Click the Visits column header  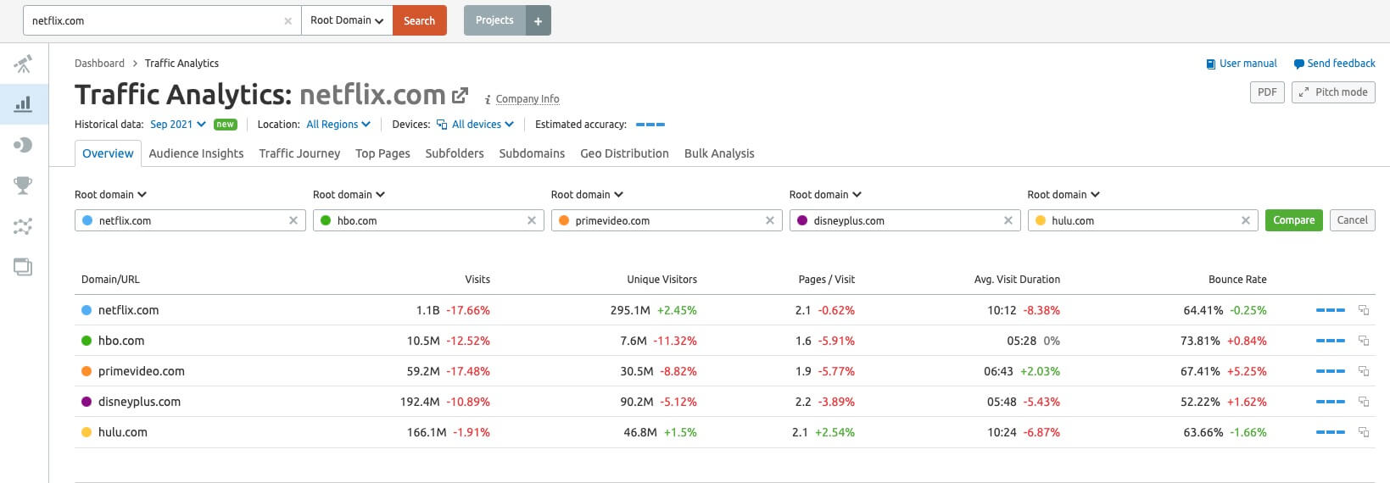(x=477, y=280)
